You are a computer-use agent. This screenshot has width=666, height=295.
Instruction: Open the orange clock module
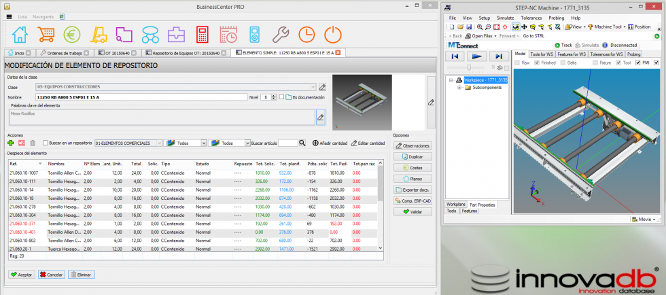coord(306,35)
